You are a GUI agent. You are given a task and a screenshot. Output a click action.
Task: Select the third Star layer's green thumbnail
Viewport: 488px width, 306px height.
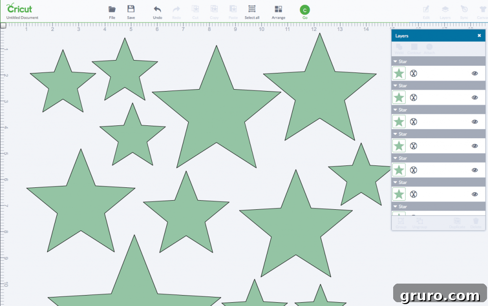399,122
